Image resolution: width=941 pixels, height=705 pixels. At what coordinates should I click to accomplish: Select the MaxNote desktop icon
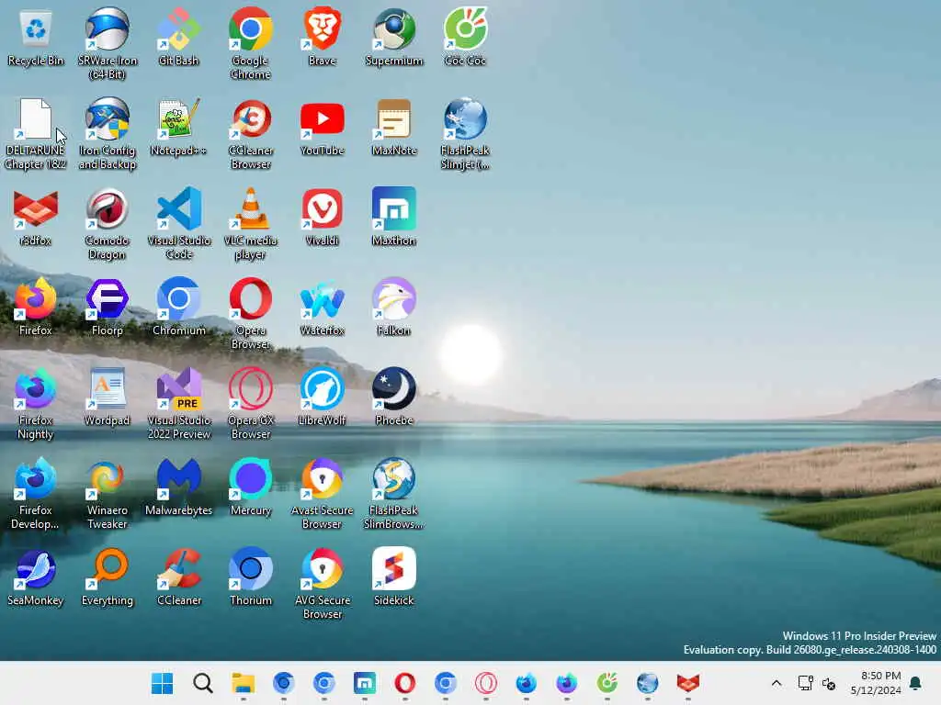pyautogui.click(x=394, y=128)
